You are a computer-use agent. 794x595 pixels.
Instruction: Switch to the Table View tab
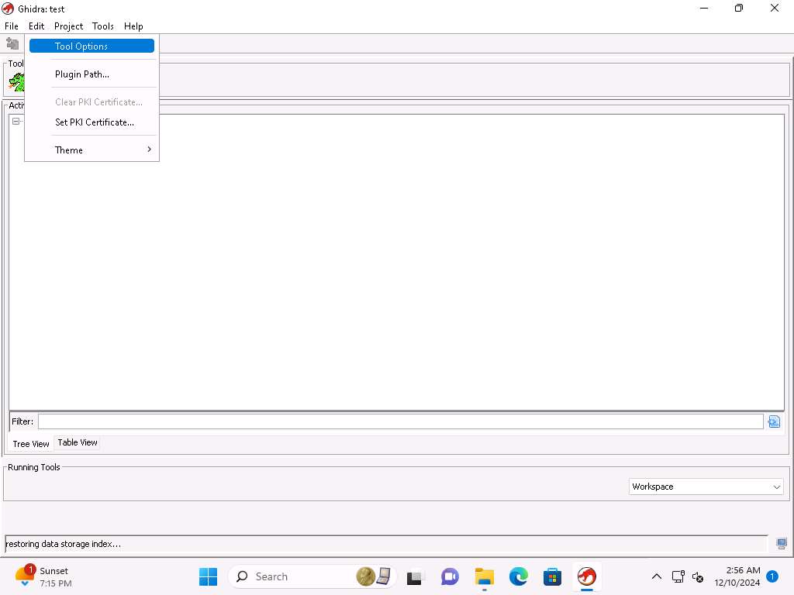[x=78, y=442]
